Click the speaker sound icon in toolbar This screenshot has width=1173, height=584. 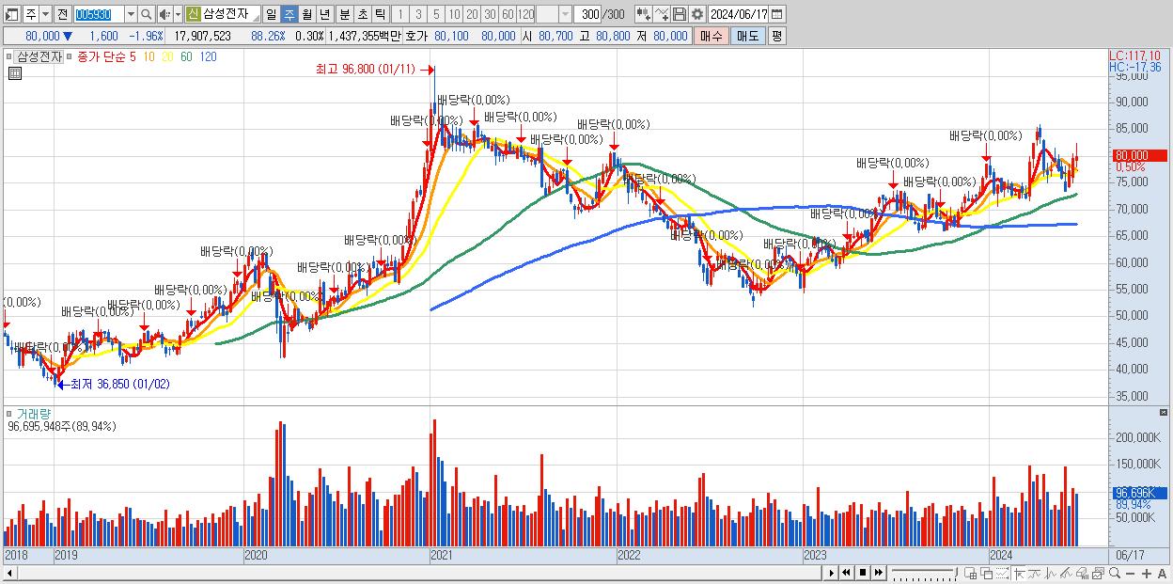tap(164, 14)
